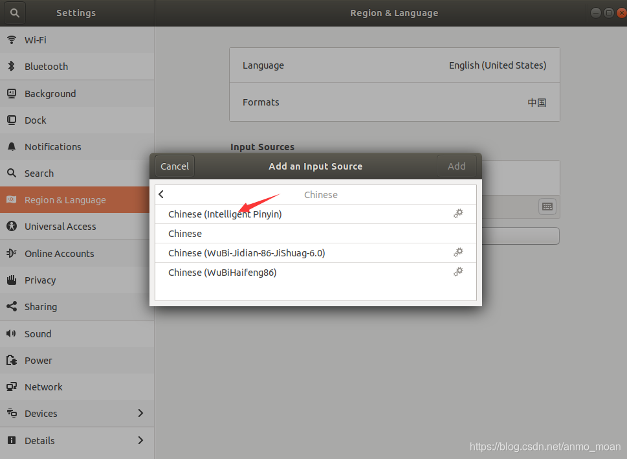Open the Dock settings panel
The image size is (627, 459).
tap(77, 120)
